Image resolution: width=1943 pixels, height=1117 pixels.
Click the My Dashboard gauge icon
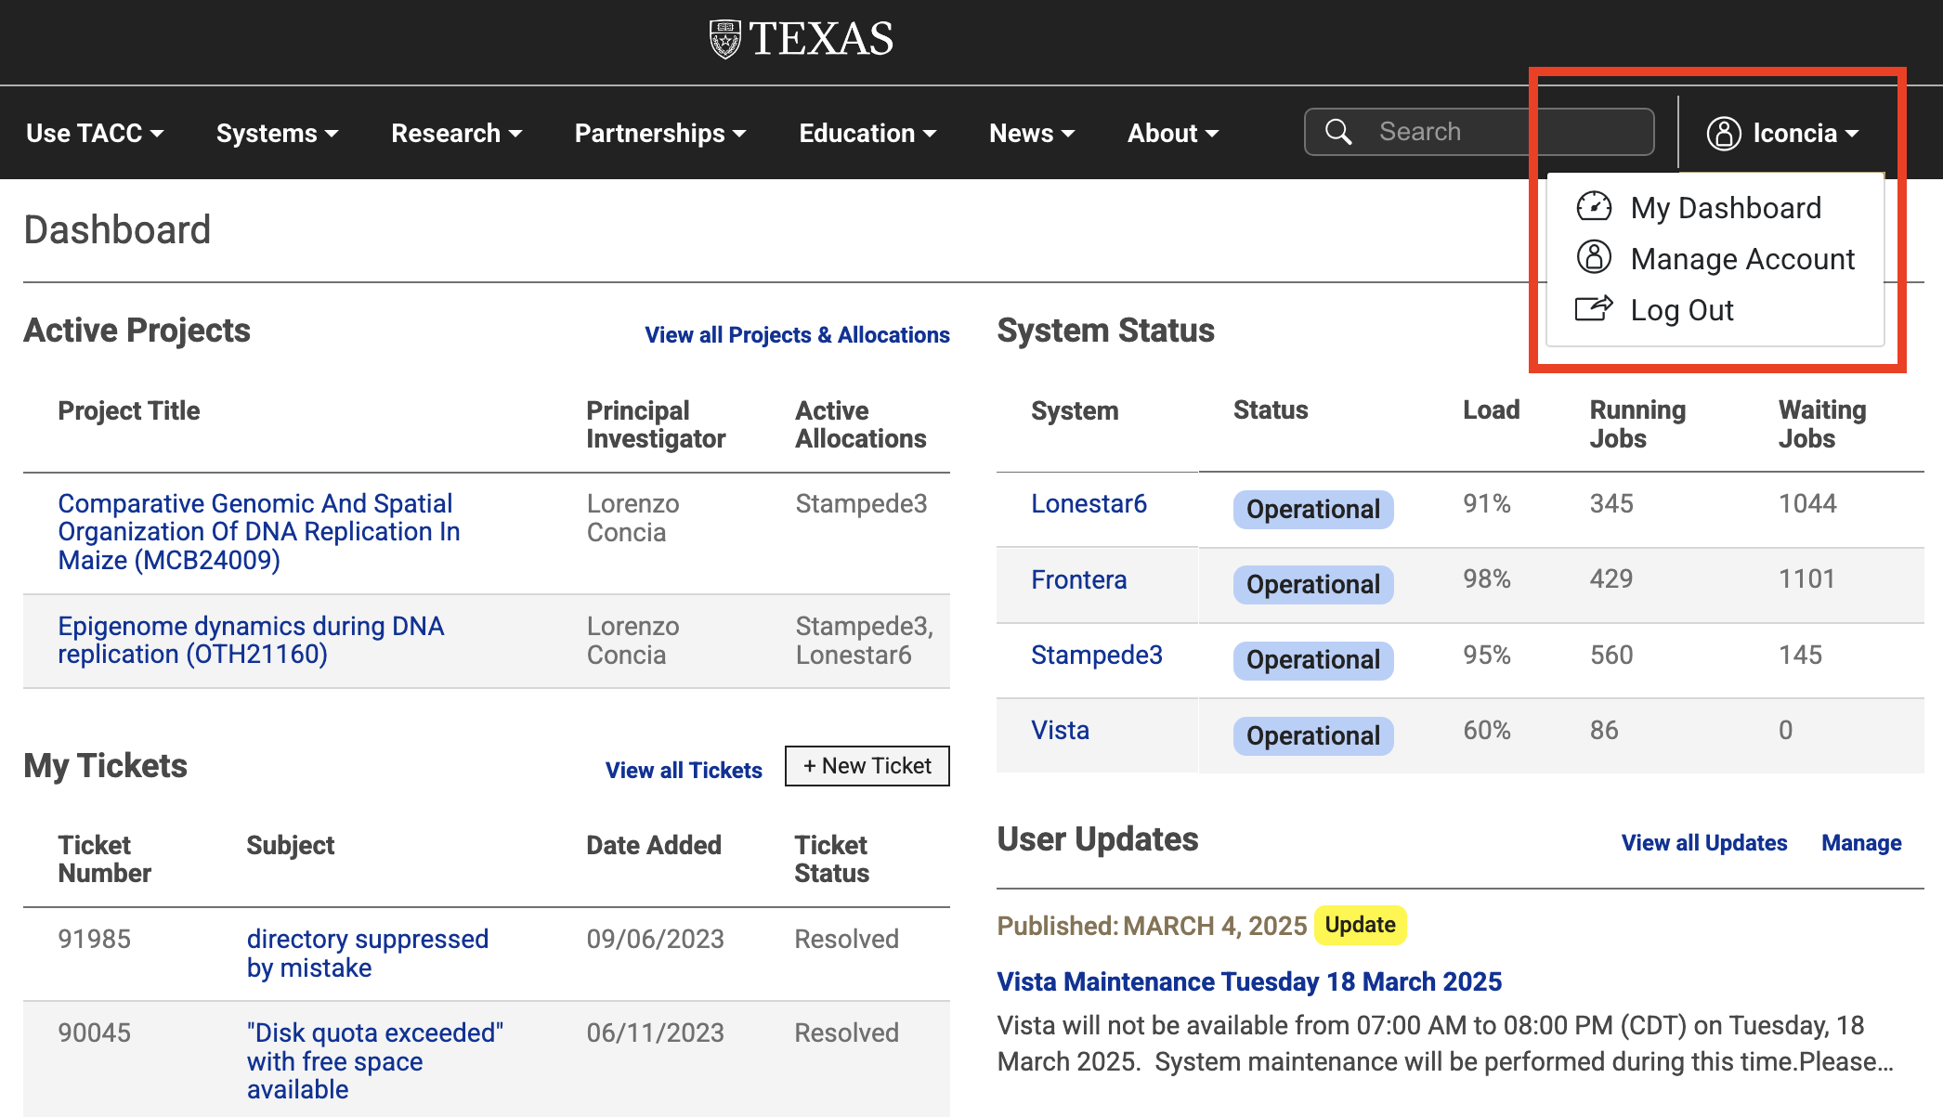tap(1594, 206)
